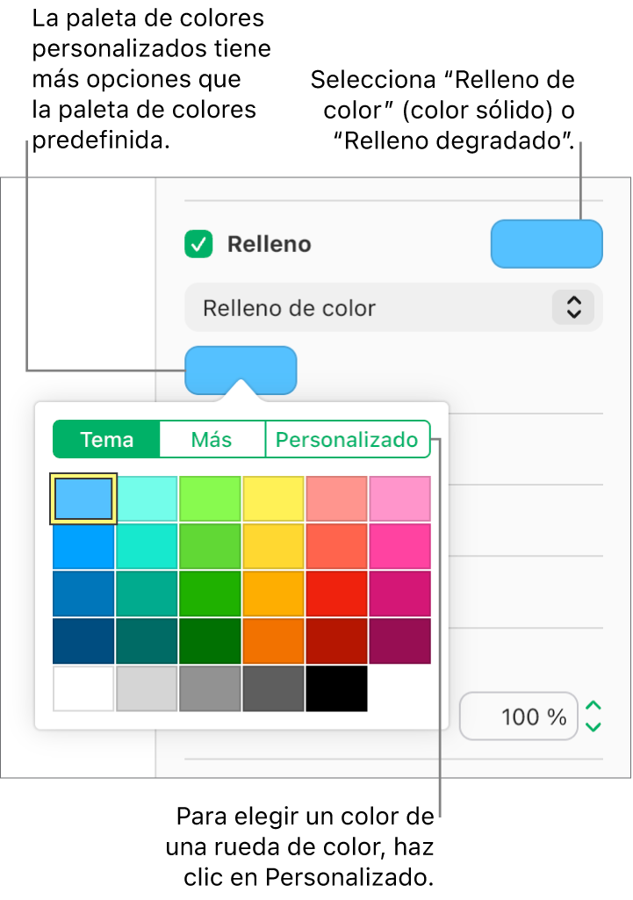Click inside the 100 % opacity field
The image size is (633, 900).
(518, 716)
